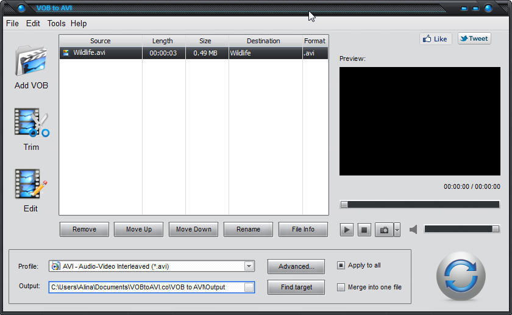Enable Merge into one file checkbox

[x=341, y=287]
